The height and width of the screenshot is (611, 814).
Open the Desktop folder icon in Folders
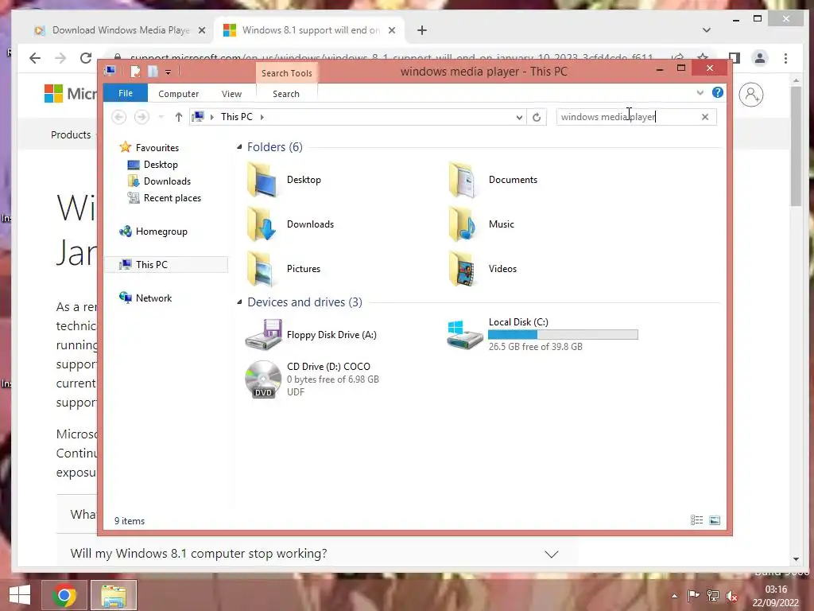coord(262,180)
